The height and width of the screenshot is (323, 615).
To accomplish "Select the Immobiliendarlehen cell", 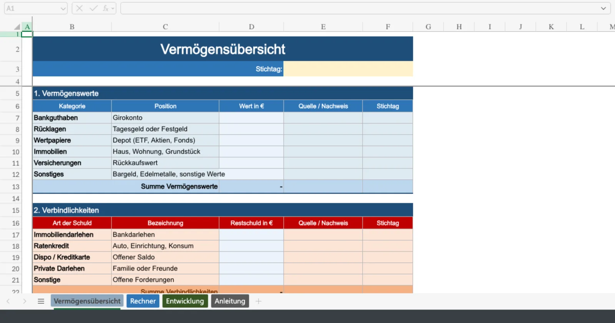I will pyautogui.click(x=72, y=235).
